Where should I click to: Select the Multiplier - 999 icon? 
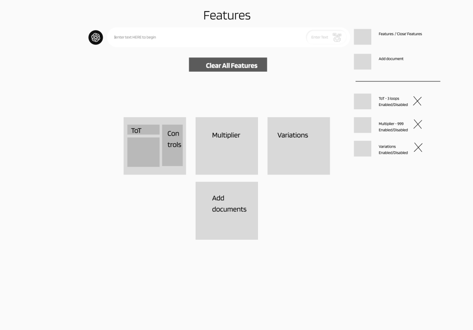click(362, 125)
